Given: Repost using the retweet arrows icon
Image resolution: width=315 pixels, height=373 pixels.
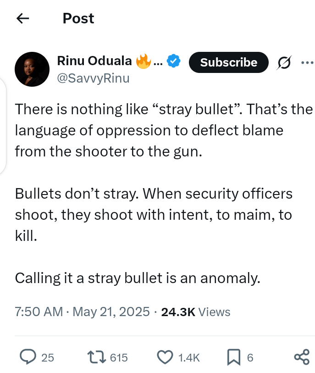Looking at the screenshot, I should click(x=96, y=357).
